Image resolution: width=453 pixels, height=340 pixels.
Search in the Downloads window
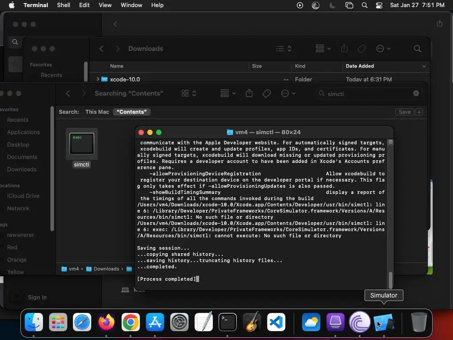[418, 49]
